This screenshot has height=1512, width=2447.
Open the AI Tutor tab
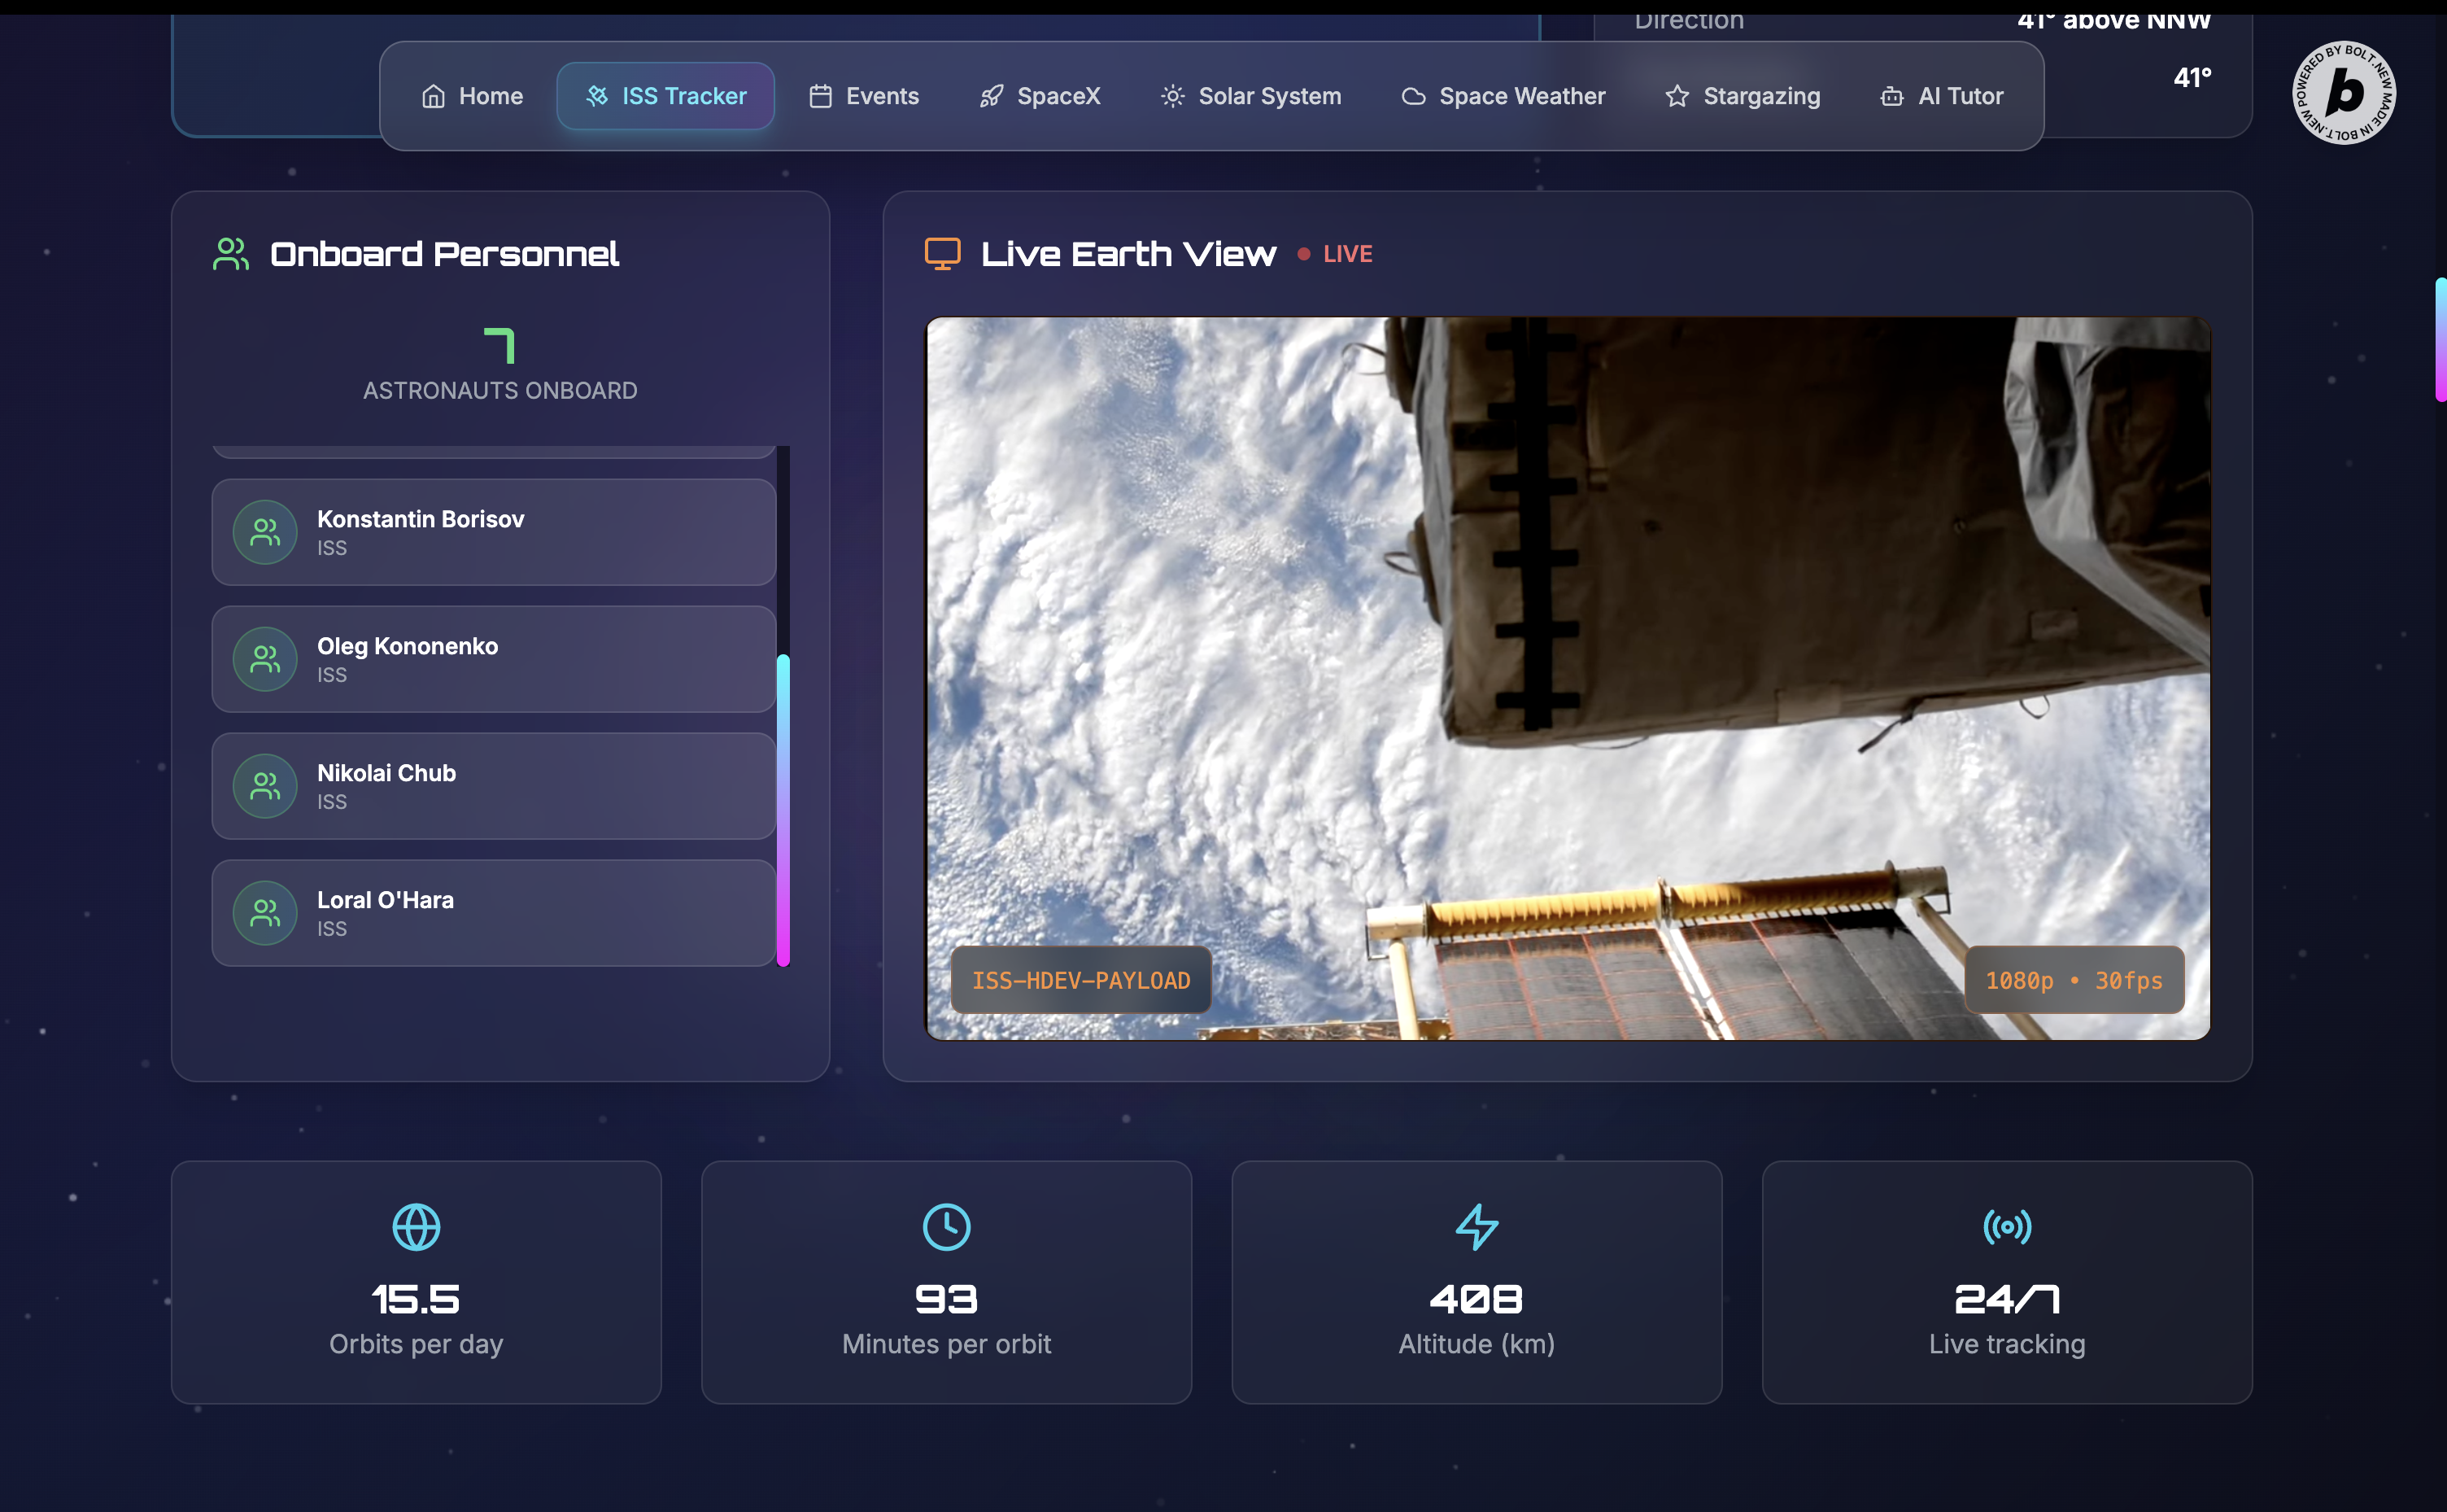click(1941, 96)
